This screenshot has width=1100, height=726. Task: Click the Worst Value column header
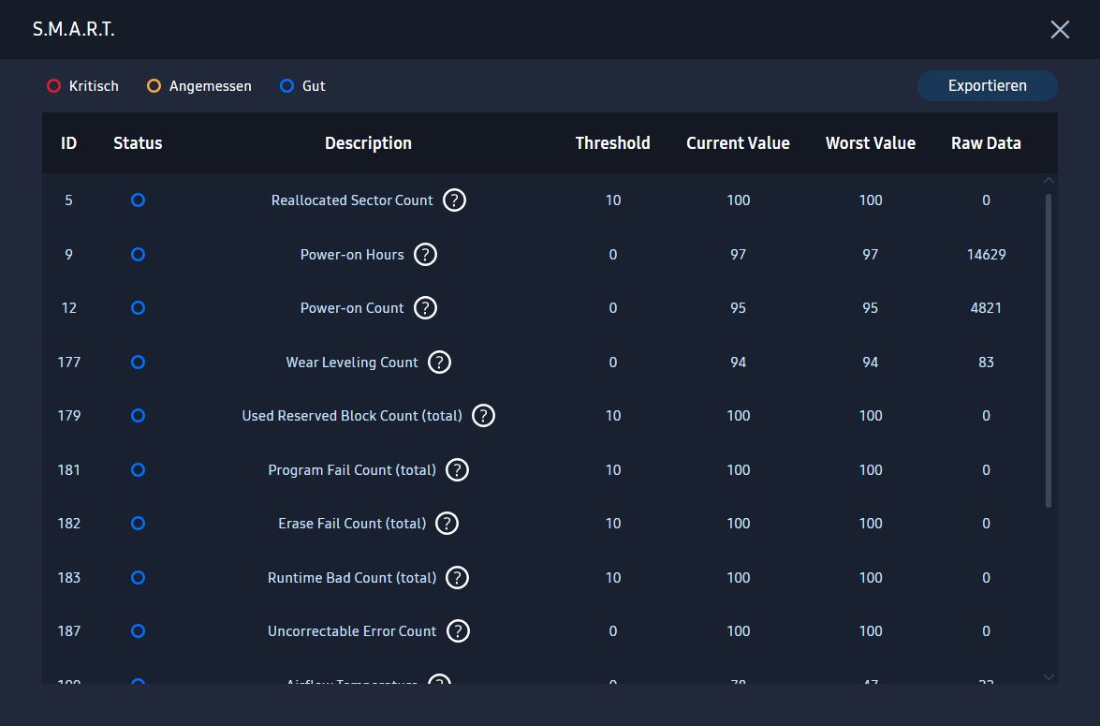(x=871, y=143)
